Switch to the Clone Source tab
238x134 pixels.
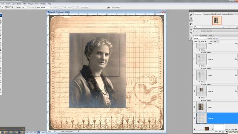click(x=207, y=31)
